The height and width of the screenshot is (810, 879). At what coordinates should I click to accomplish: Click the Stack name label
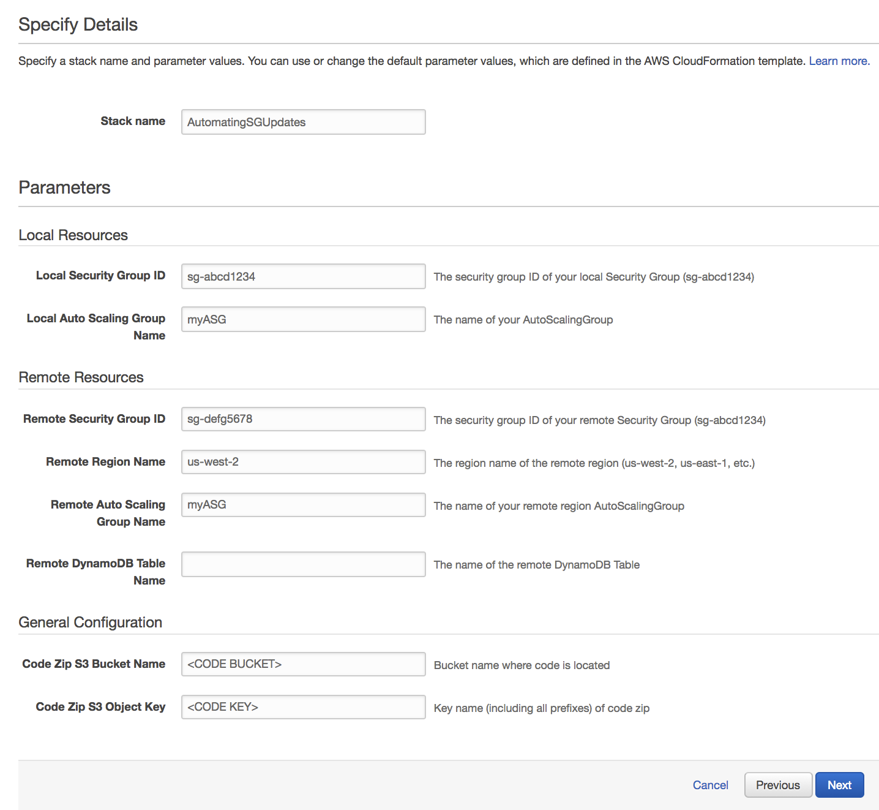133,121
